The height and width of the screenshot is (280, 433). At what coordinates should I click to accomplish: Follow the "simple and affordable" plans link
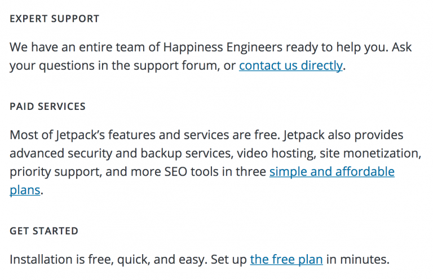click(x=332, y=171)
